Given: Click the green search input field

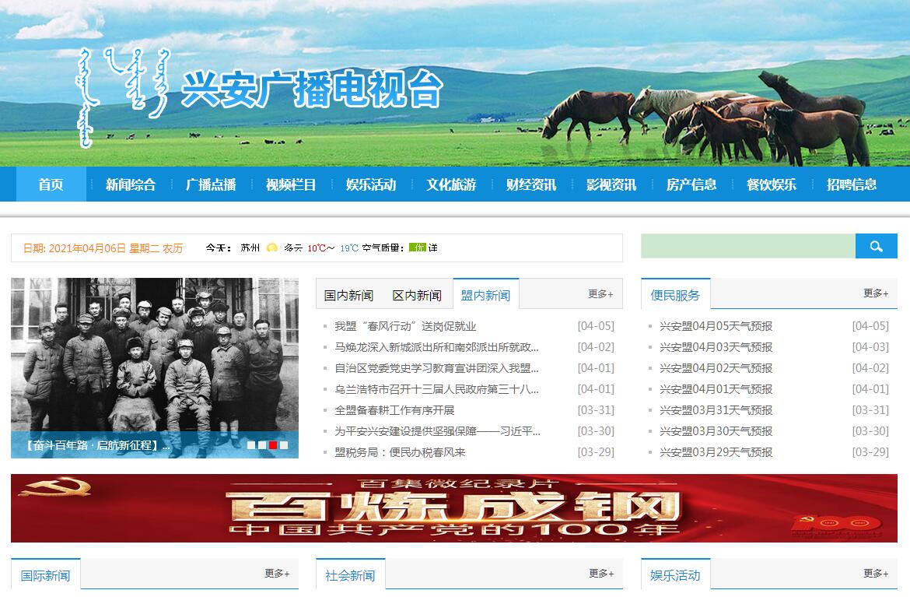Looking at the screenshot, I should [747, 246].
